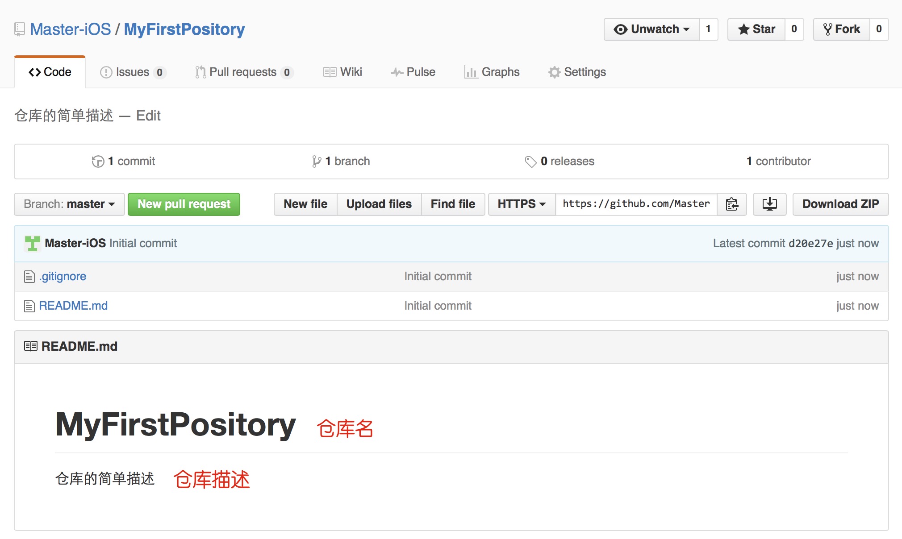Click Upload files button
The height and width of the screenshot is (539, 902).
(x=379, y=204)
